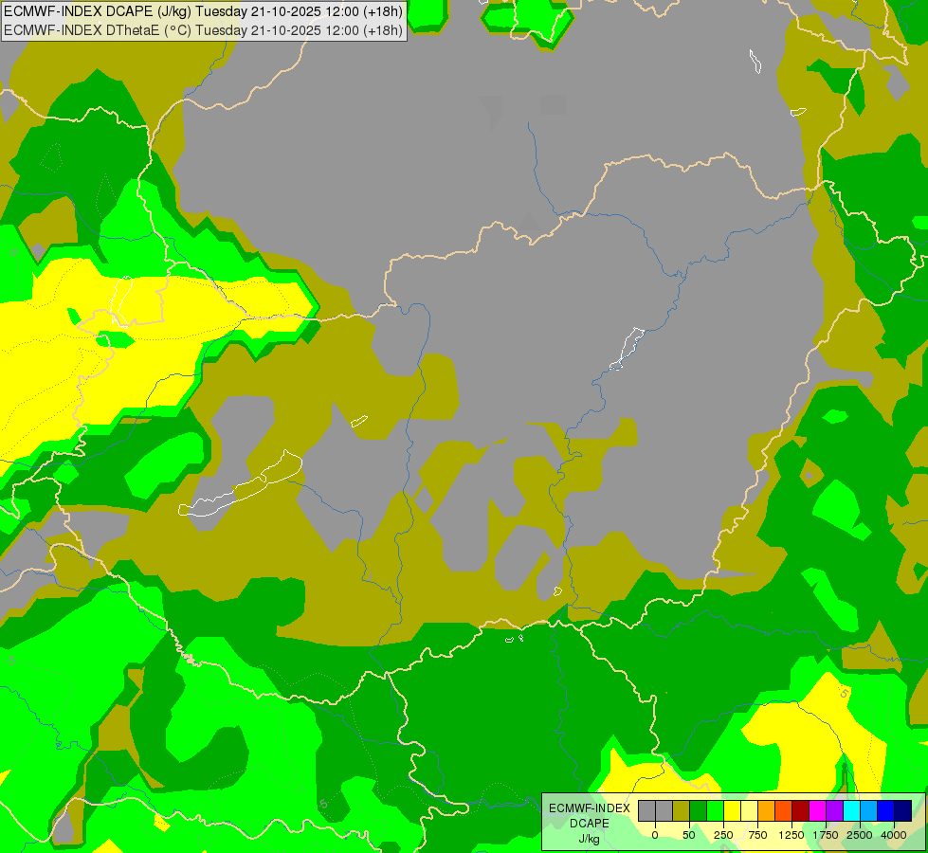Click the pale yellow legend swatch
Image resolution: width=928 pixels, height=853 pixels.
coord(749,810)
